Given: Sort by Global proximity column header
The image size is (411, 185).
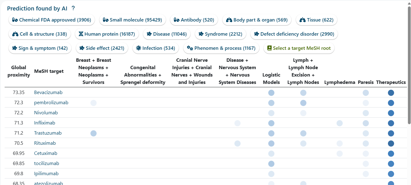Looking at the screenshot, I should (19, 71).
